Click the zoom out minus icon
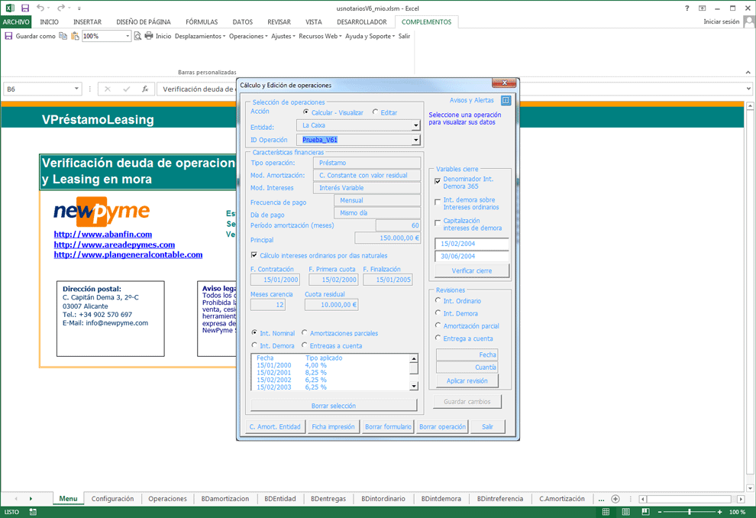Screen dimensions: 756x518 point(660,512)
